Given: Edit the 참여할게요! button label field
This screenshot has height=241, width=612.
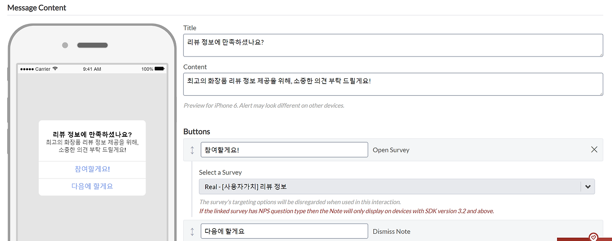Looking at the screenshot, I should click(284, 150).
